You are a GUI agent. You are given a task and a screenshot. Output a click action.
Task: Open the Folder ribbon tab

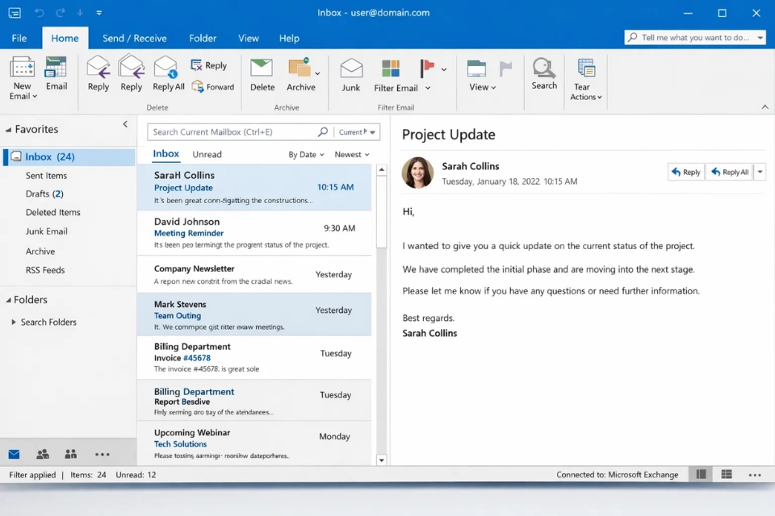pos(203,38)
